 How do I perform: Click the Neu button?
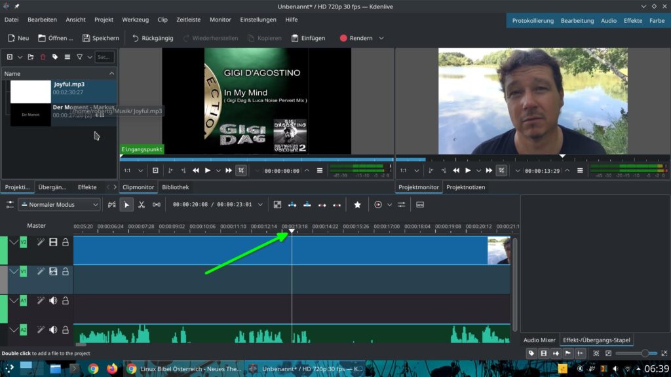[x=18, y=38]
